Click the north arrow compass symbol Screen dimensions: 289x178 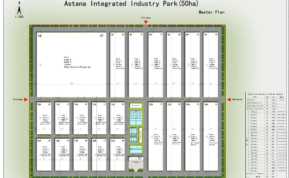point(19,8)
